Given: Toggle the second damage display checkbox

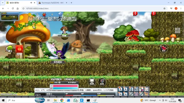Looking at the screenshot, I should coord(65,79).
